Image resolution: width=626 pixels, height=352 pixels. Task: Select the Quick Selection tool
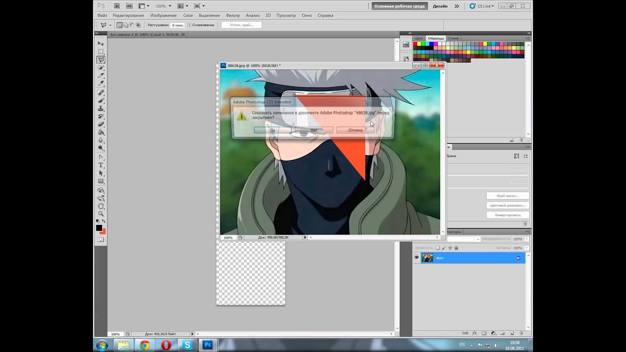pos(101,67)
